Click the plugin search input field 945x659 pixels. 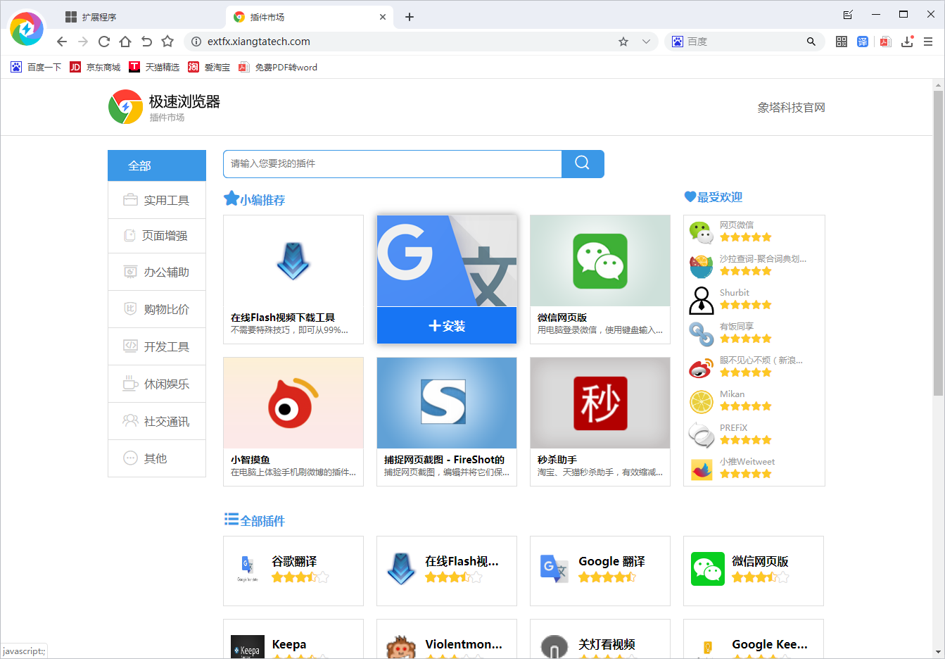[x=393, y=164]
